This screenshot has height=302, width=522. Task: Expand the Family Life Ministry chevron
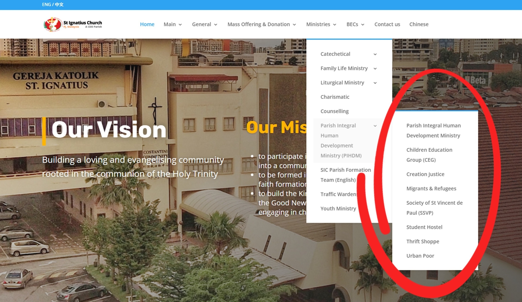click(x=375, y=68)
